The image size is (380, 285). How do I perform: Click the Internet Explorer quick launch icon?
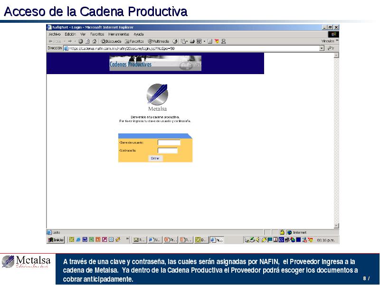78,240
